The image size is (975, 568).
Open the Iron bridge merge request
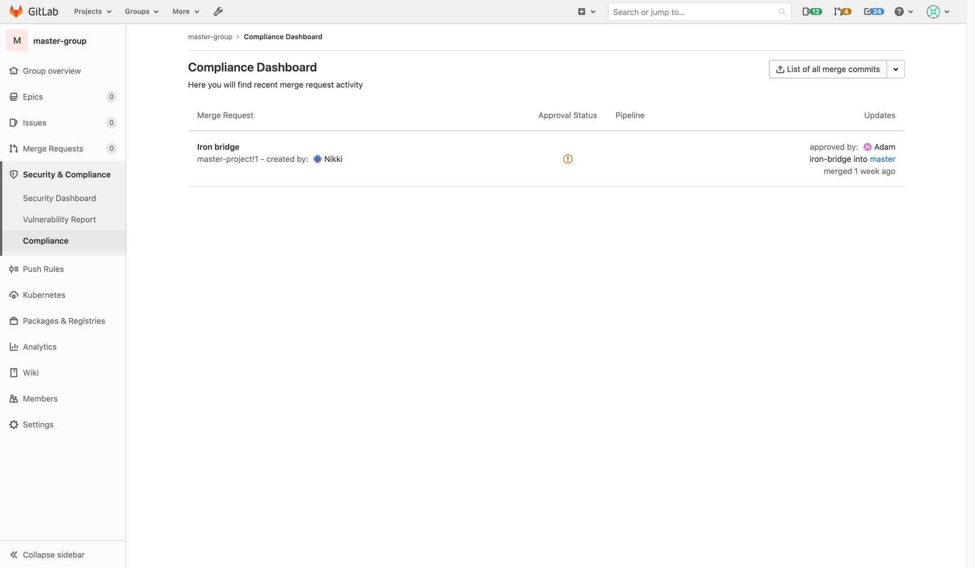tap(218, 147)
